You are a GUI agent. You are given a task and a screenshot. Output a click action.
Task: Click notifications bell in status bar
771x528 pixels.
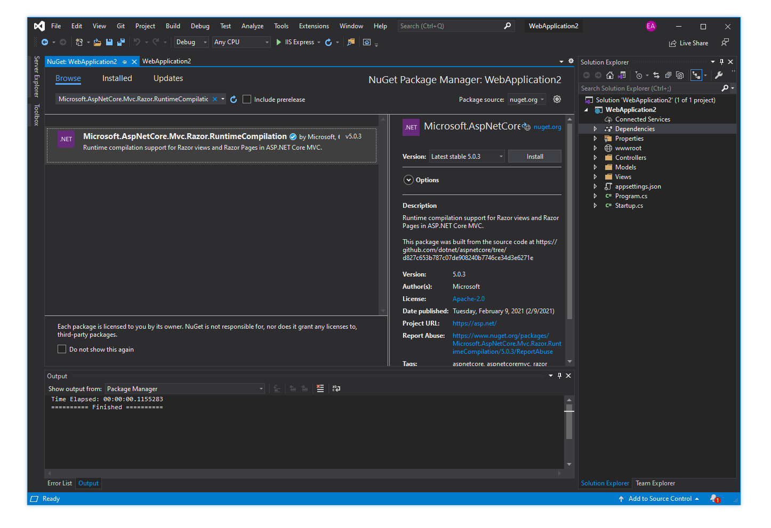pyautogui.click(x=714, y=499)
